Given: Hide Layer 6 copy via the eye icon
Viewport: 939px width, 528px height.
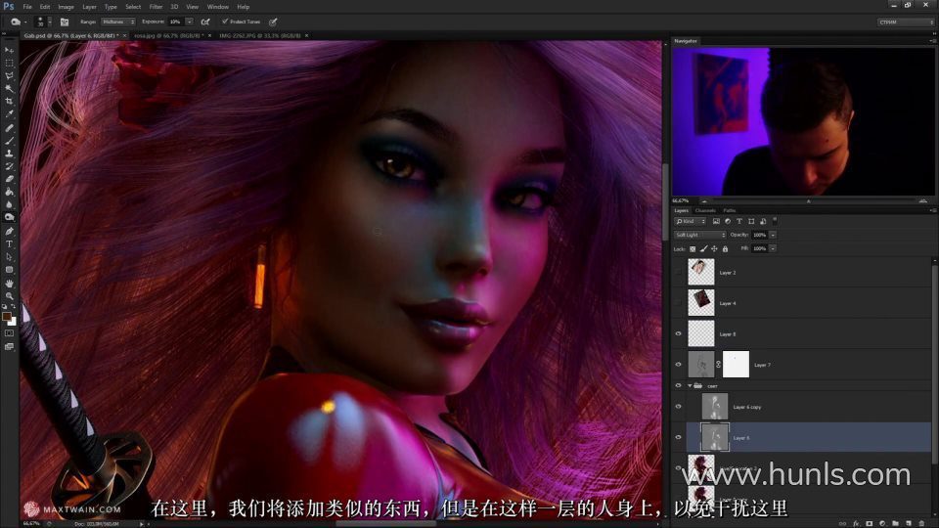Looking at the screenshot, I should pos(679,407).
